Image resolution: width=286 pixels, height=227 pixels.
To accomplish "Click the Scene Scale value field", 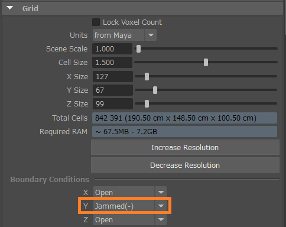I will pos(112,49).
